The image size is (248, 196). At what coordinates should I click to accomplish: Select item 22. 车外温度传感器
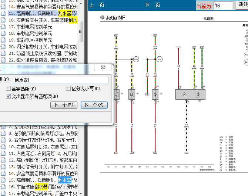[43, 60]
